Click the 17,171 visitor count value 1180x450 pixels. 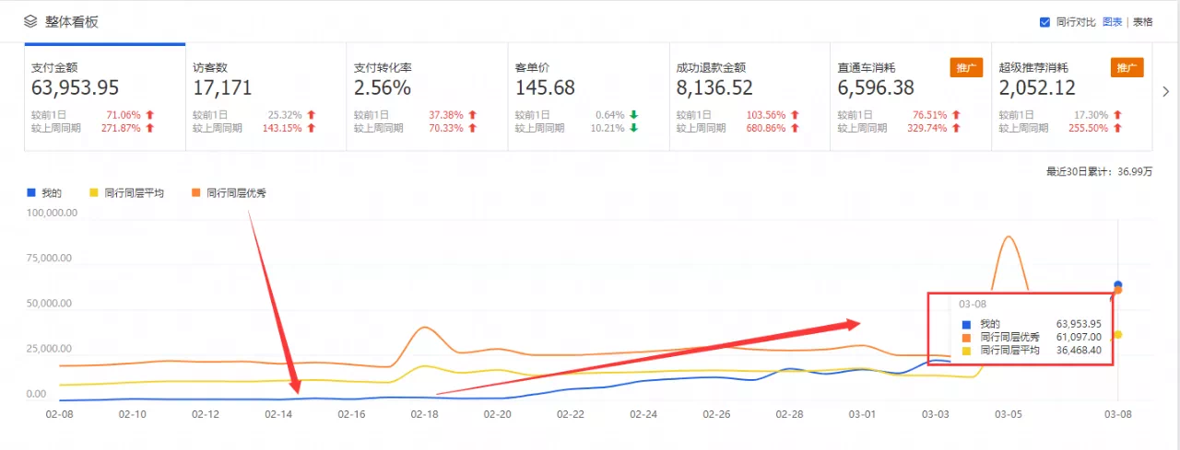point(222,88)
